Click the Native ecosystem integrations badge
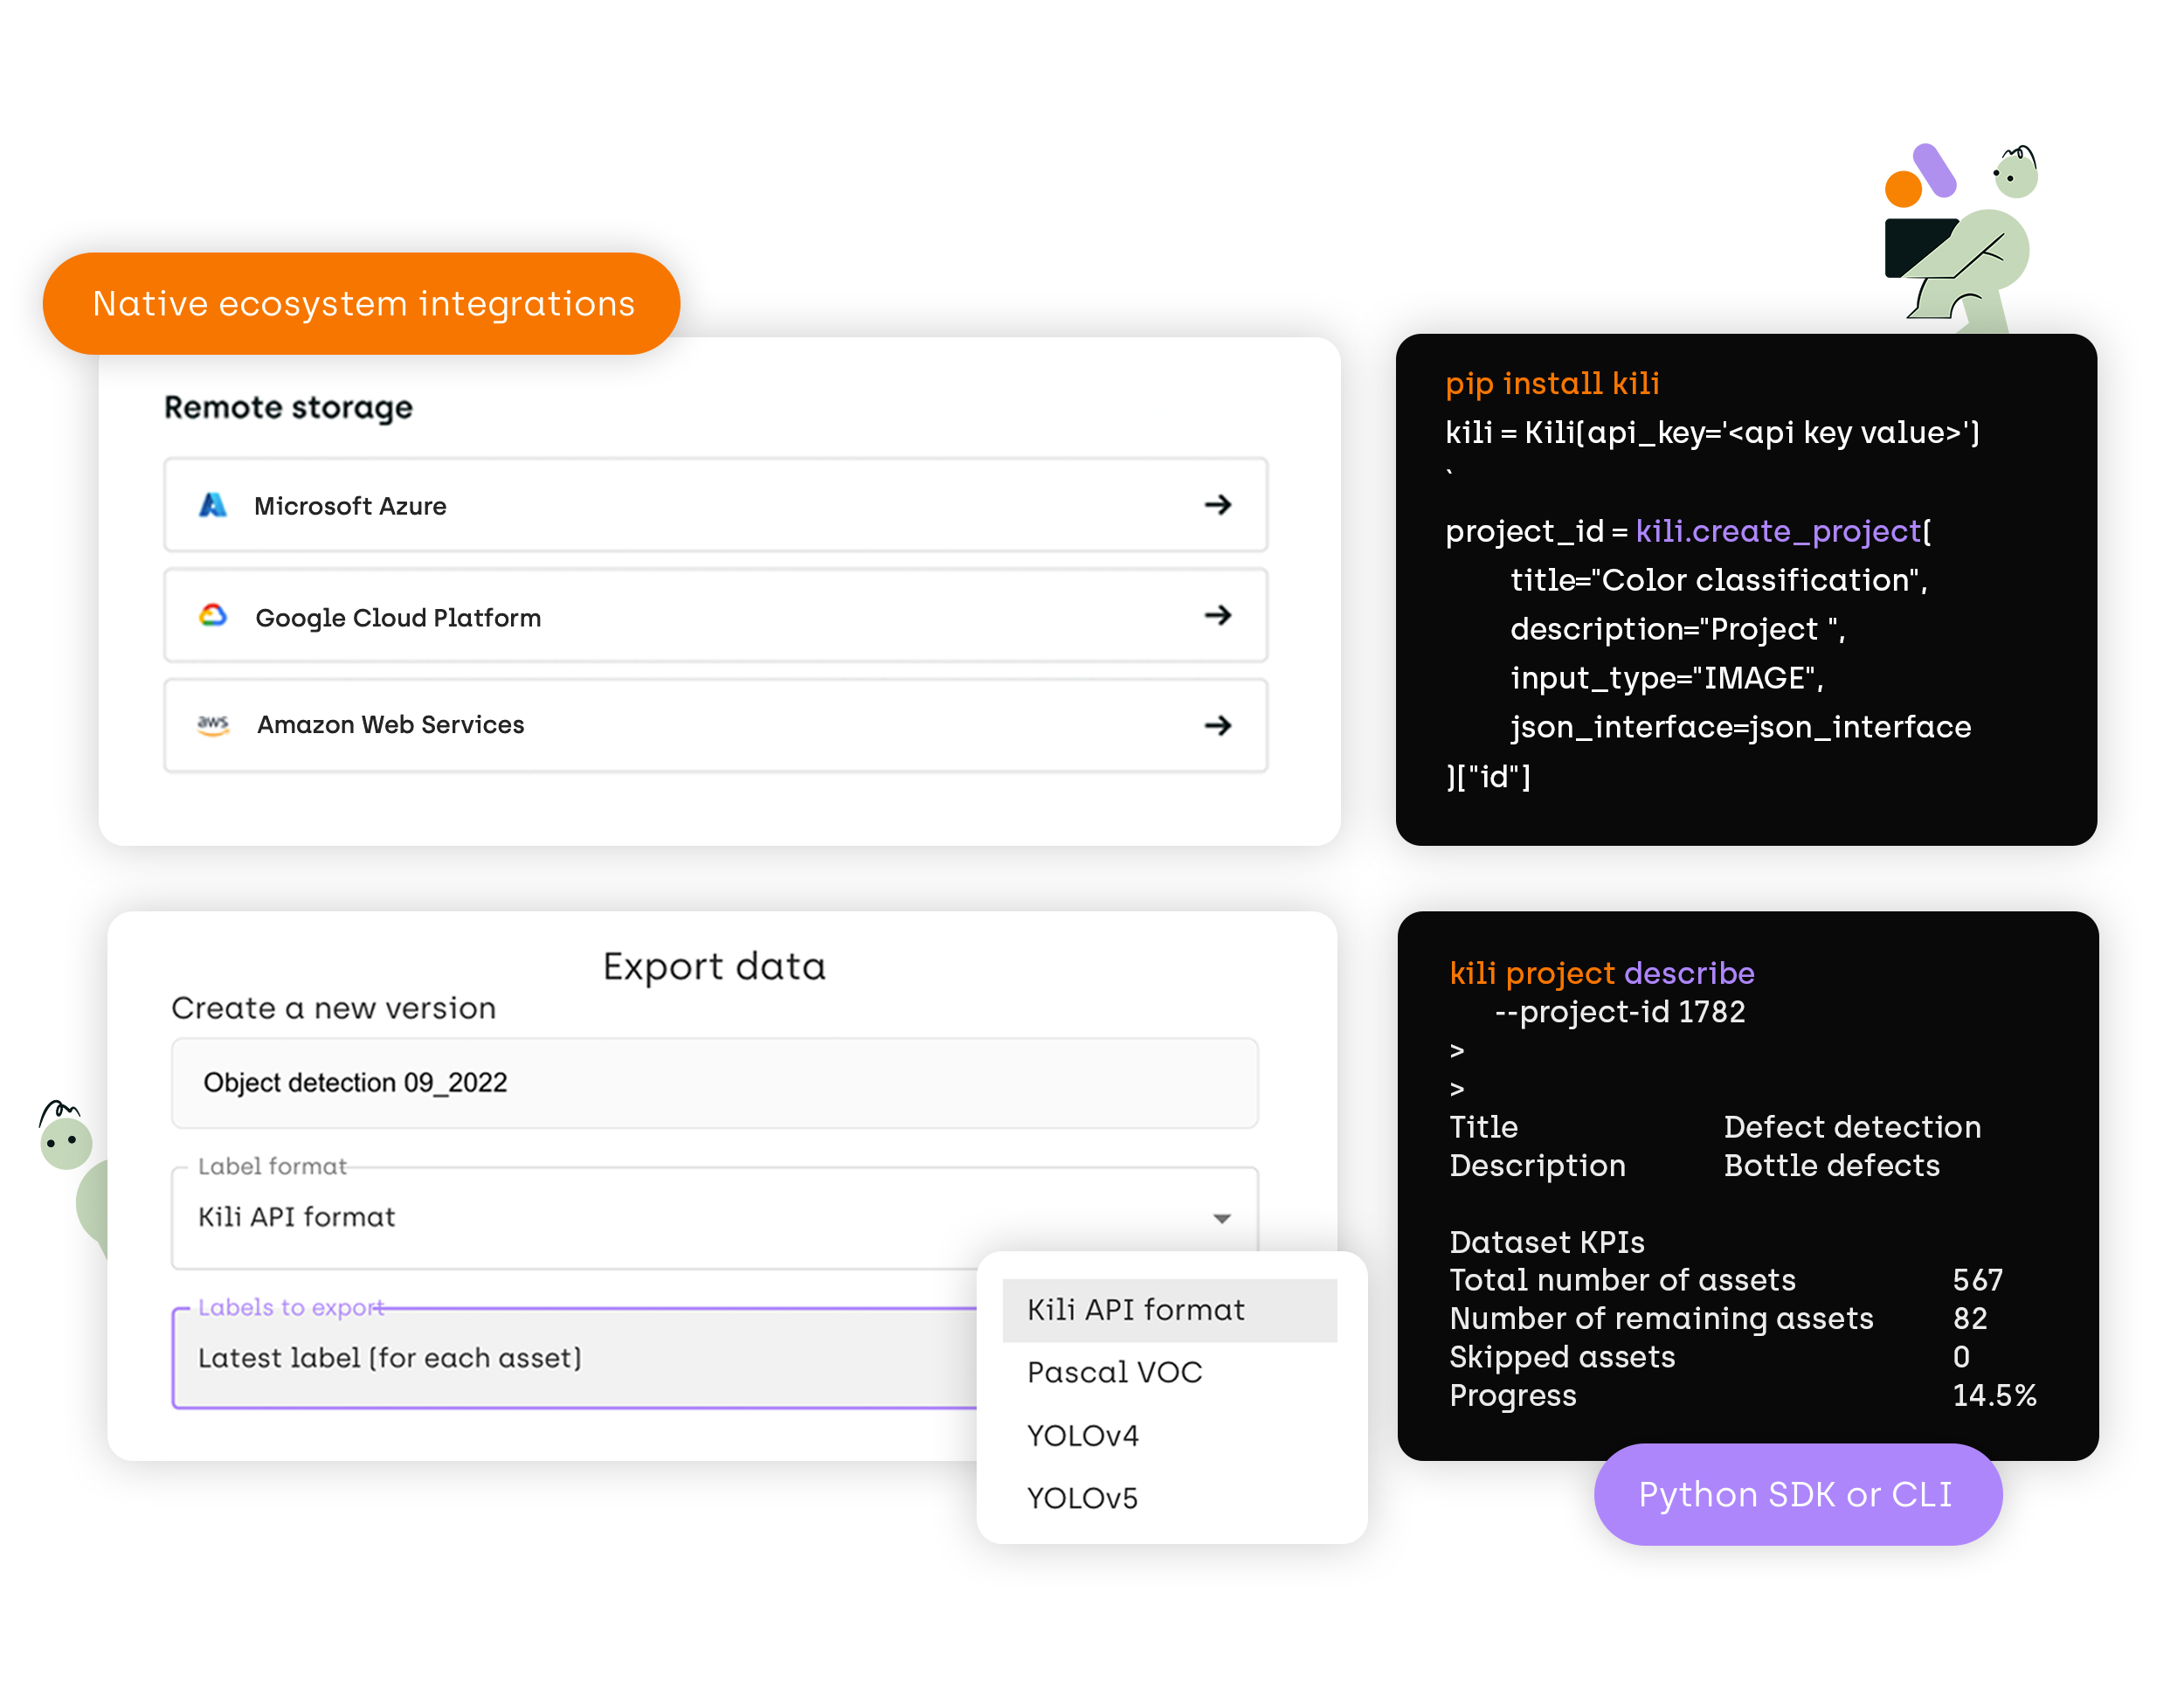This screenshot has width=2184, height=1689. (362, 304)
